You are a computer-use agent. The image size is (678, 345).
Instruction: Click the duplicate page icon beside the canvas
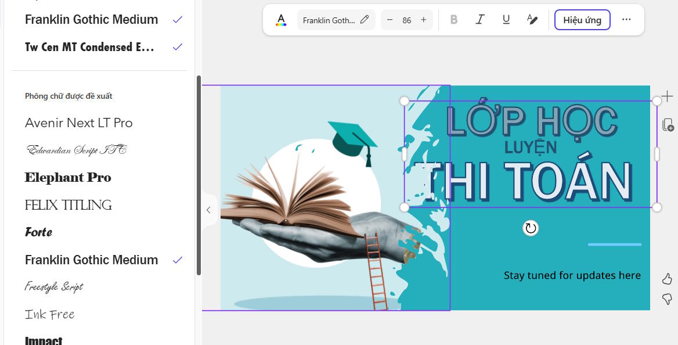[667, 125]
